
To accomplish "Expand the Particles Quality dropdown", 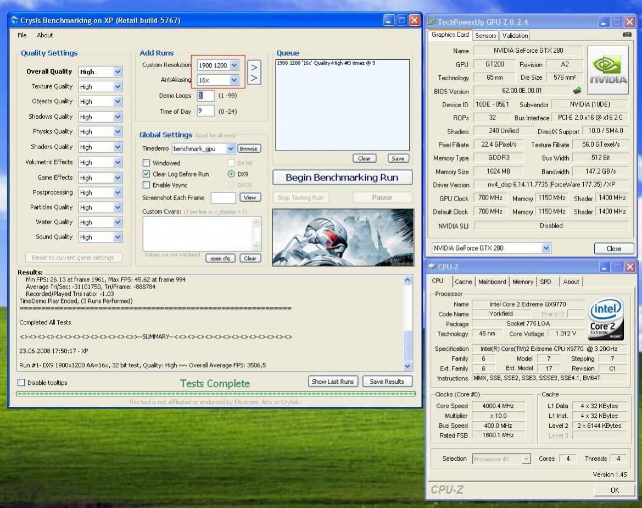I will [x=118, y=207].
